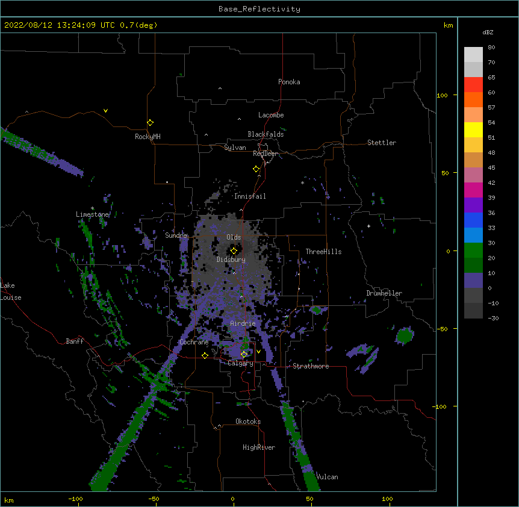Viewport: 519px width, 507px height.
Task: Click the Okotoks label
Action: point(248,421)
